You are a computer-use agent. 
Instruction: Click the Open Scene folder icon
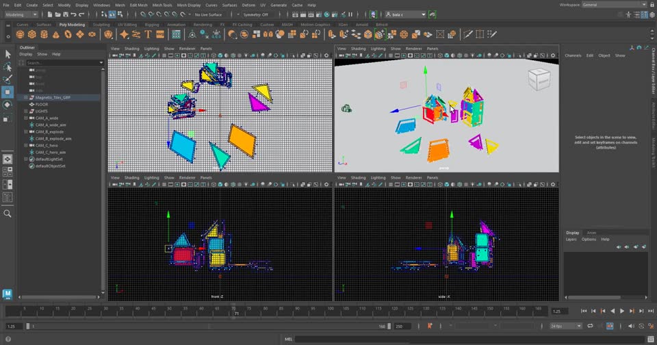click(x=57, y=14)
